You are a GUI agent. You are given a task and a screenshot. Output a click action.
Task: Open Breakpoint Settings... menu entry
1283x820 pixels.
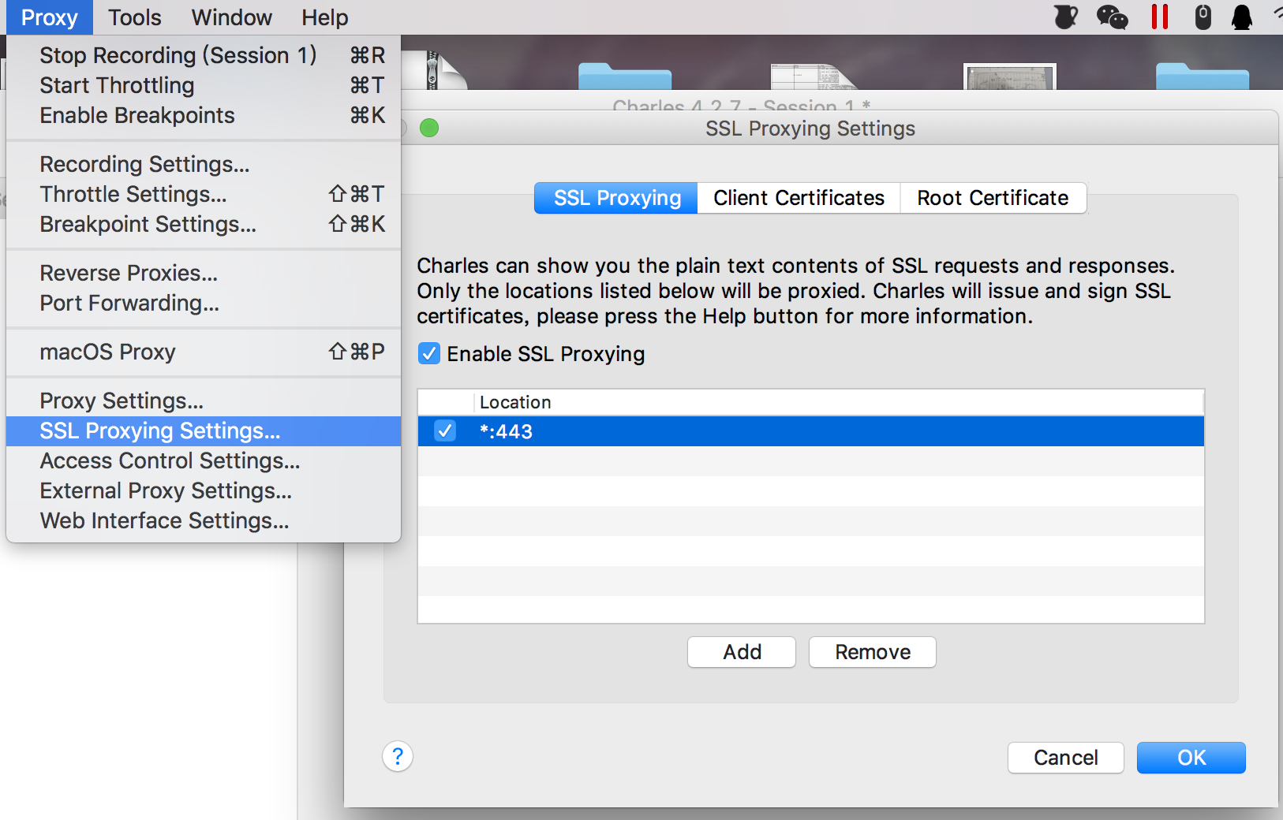(204, 224)
